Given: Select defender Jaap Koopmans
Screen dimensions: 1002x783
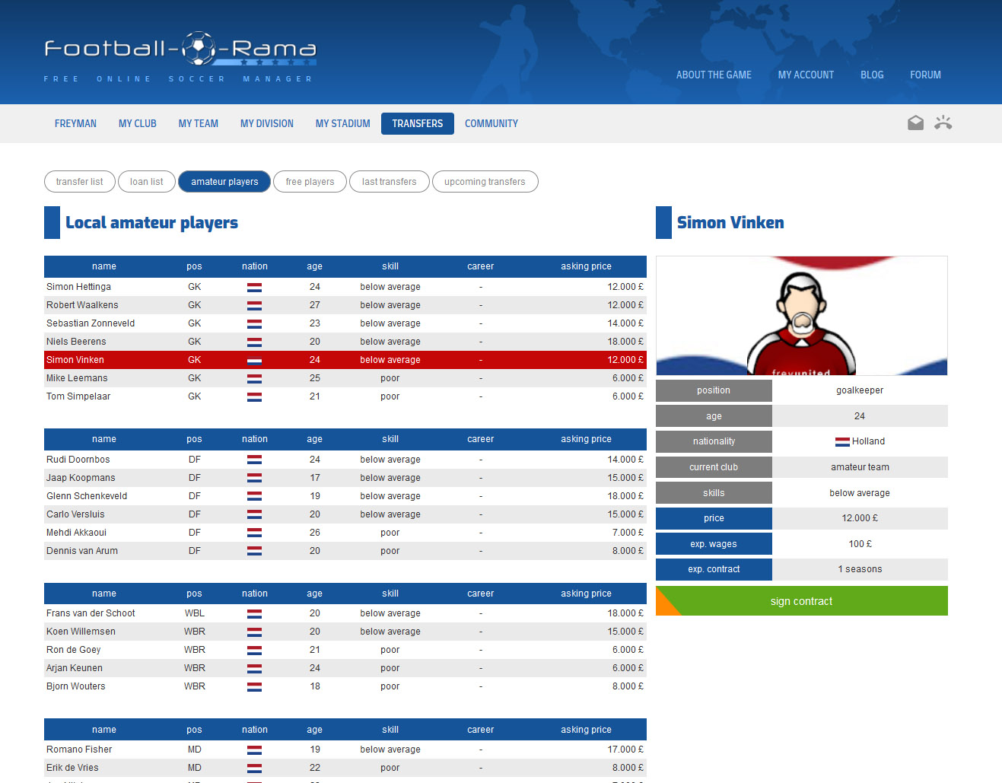Looking at the screenshot, I should pyautogui.click(x=81, y=478).
